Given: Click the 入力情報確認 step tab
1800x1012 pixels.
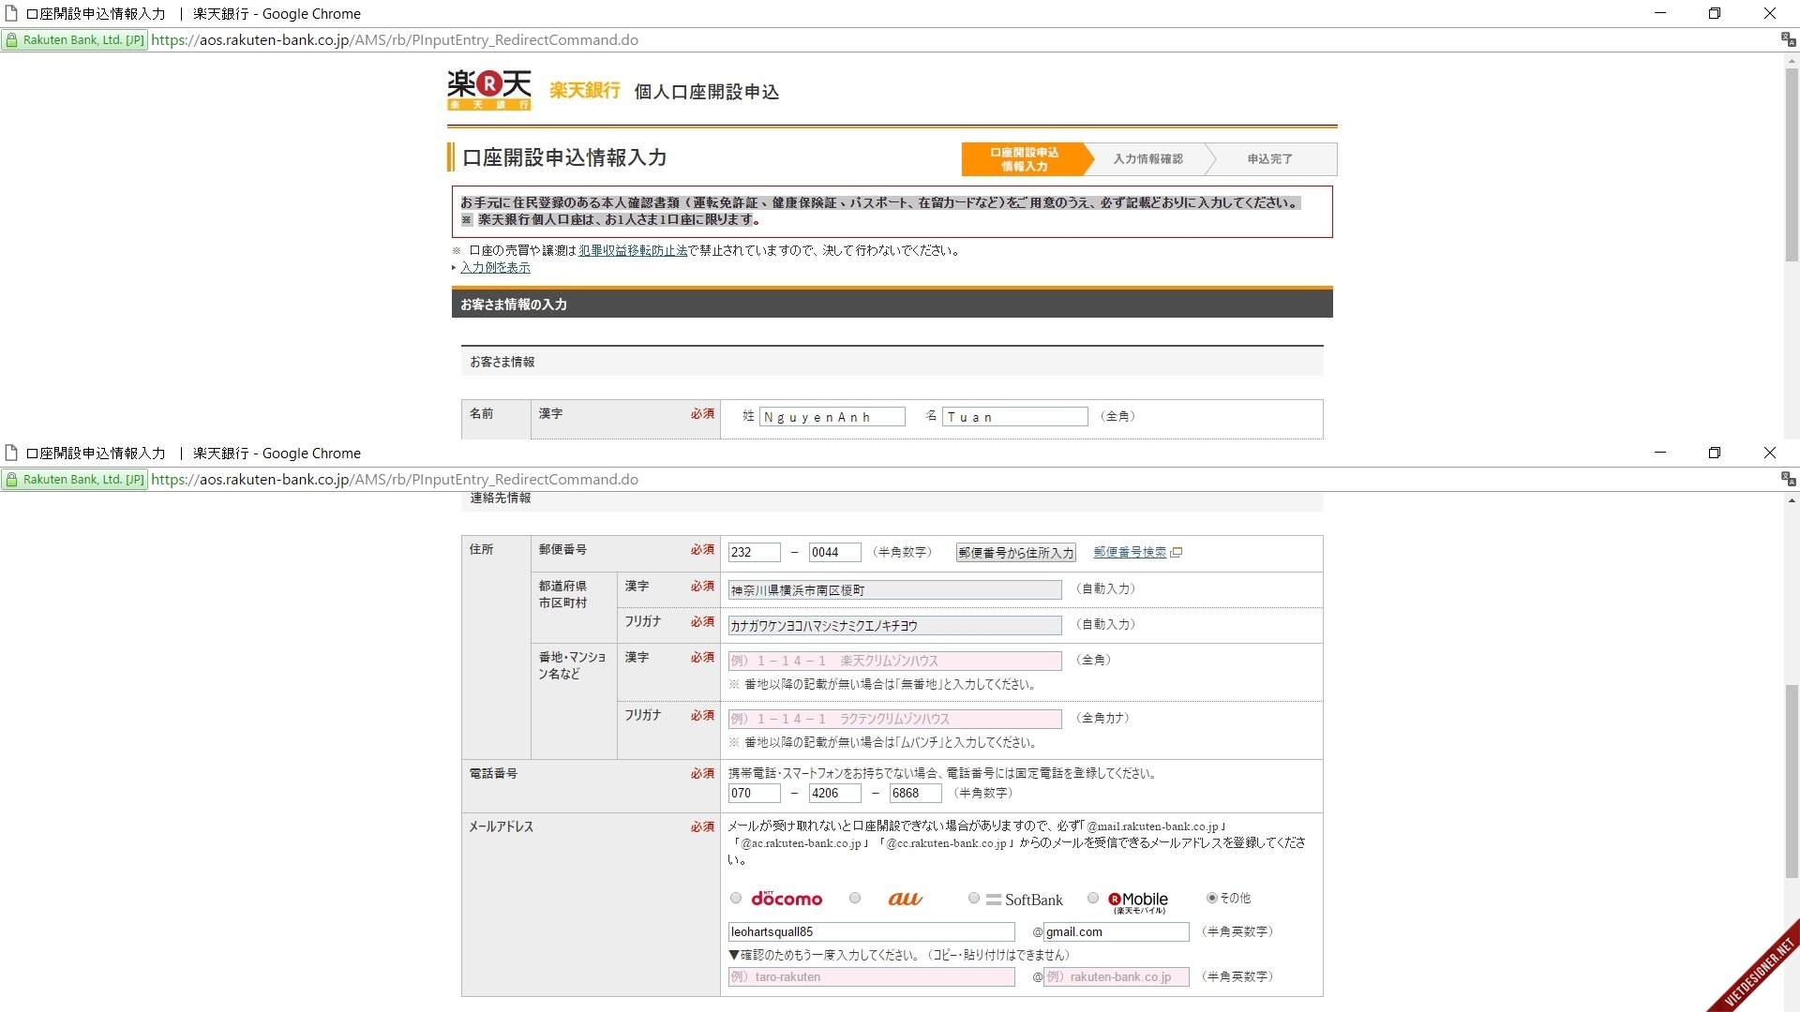Looking at the screenshot, I should click(x=1148, y=159).
